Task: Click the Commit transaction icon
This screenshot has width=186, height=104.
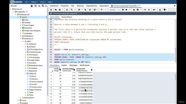Action: coord(145,10)
